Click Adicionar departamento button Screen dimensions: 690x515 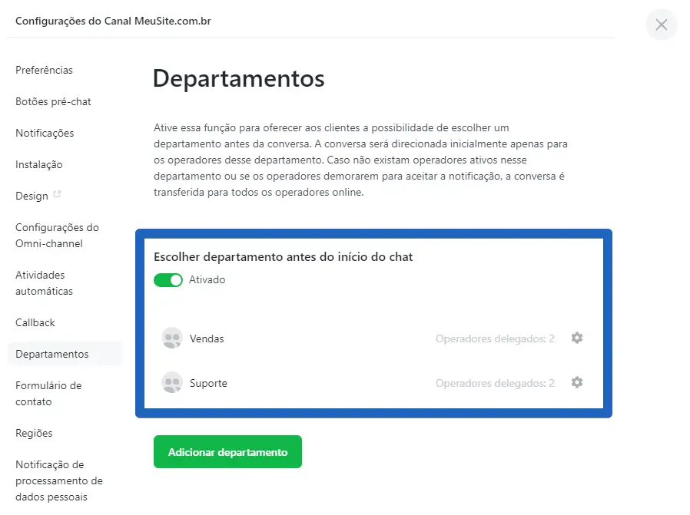pos(227,452)
